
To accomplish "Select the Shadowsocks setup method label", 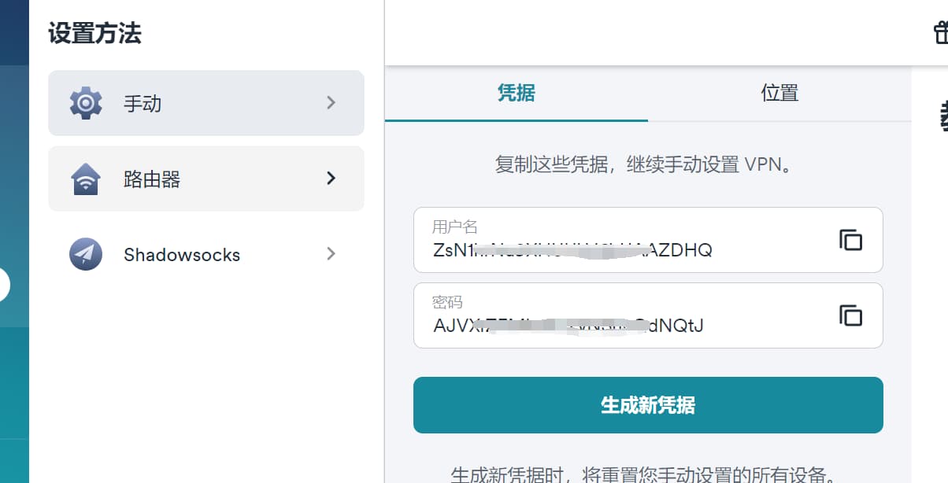I will pos(182,255).
